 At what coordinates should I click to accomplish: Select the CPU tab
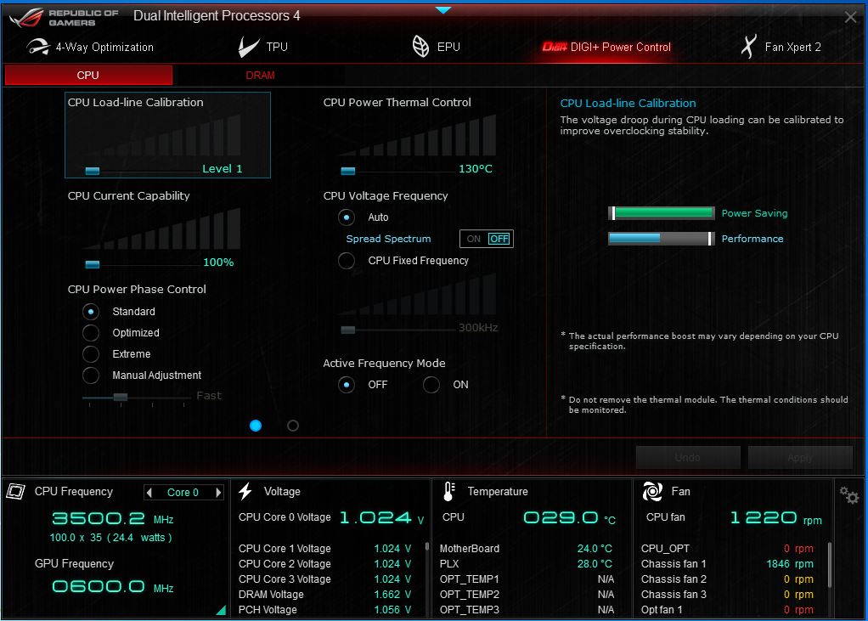pos(88,76)
